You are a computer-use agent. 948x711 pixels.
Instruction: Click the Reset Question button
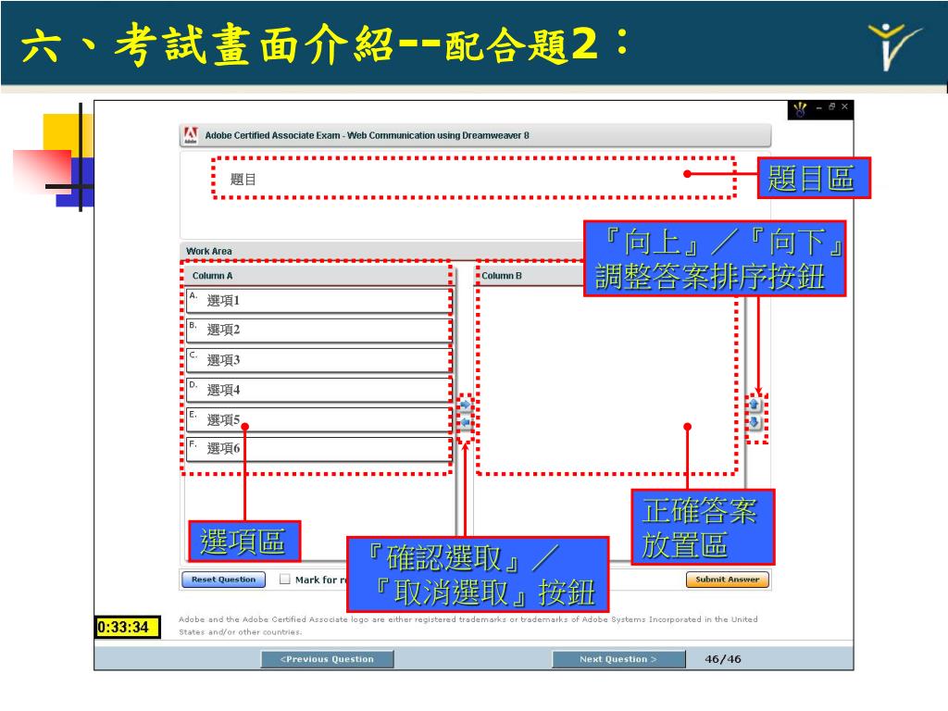tap(223, 580)
